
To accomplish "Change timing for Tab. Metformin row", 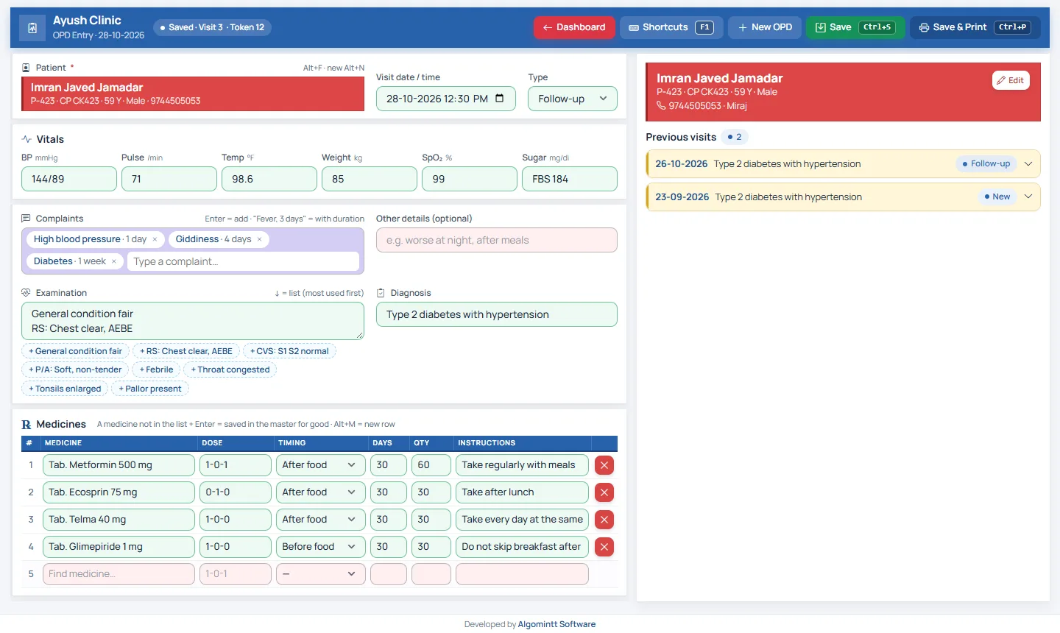I will pyautogui.click(x=321, y=465).
